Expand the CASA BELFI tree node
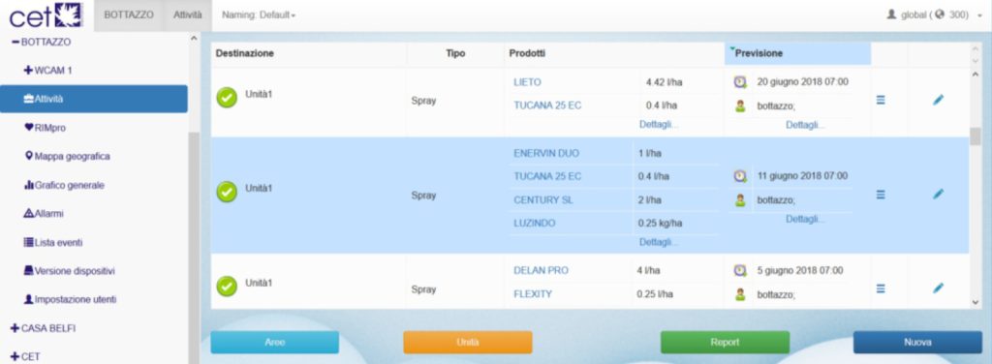 click(x=43, y=328)
